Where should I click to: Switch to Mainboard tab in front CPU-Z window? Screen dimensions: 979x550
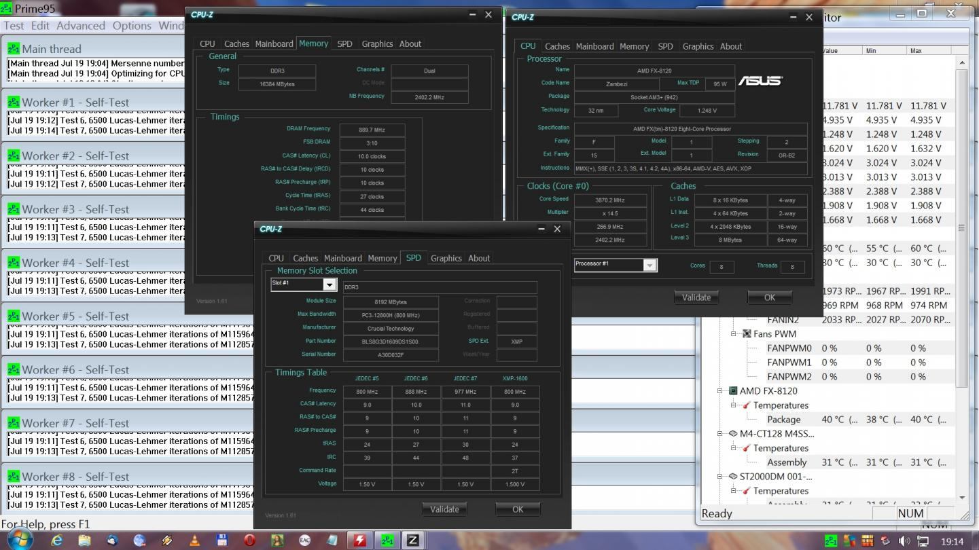[342, 258]
